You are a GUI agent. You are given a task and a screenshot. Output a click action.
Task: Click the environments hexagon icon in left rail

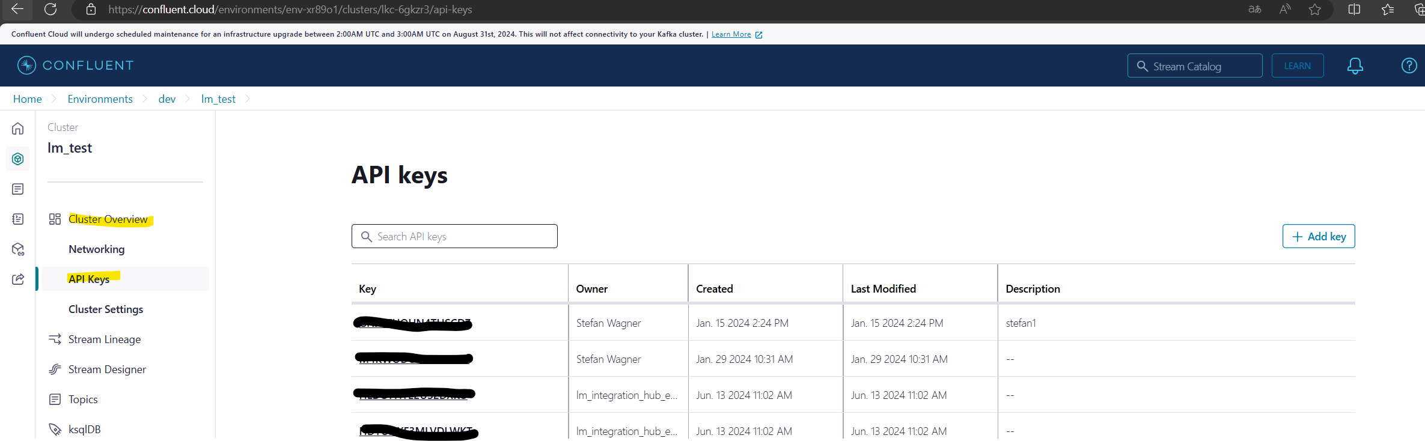tap(18, 159)
